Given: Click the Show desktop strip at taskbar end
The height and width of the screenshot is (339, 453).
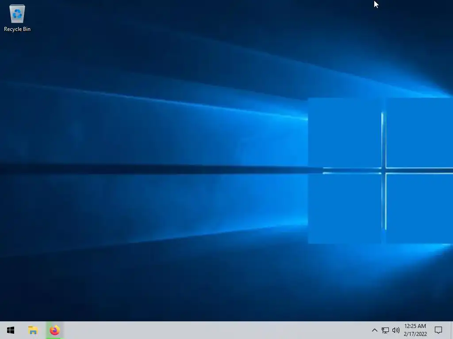Looking at the screenshot, I should click(452, 330).
